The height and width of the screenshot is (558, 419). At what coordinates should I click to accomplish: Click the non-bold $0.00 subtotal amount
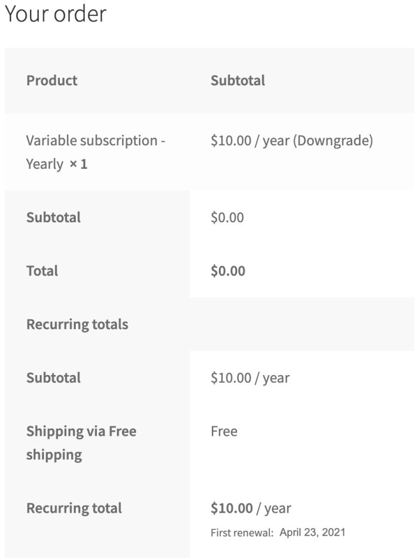pyautogui.click(x=227, y=218)
